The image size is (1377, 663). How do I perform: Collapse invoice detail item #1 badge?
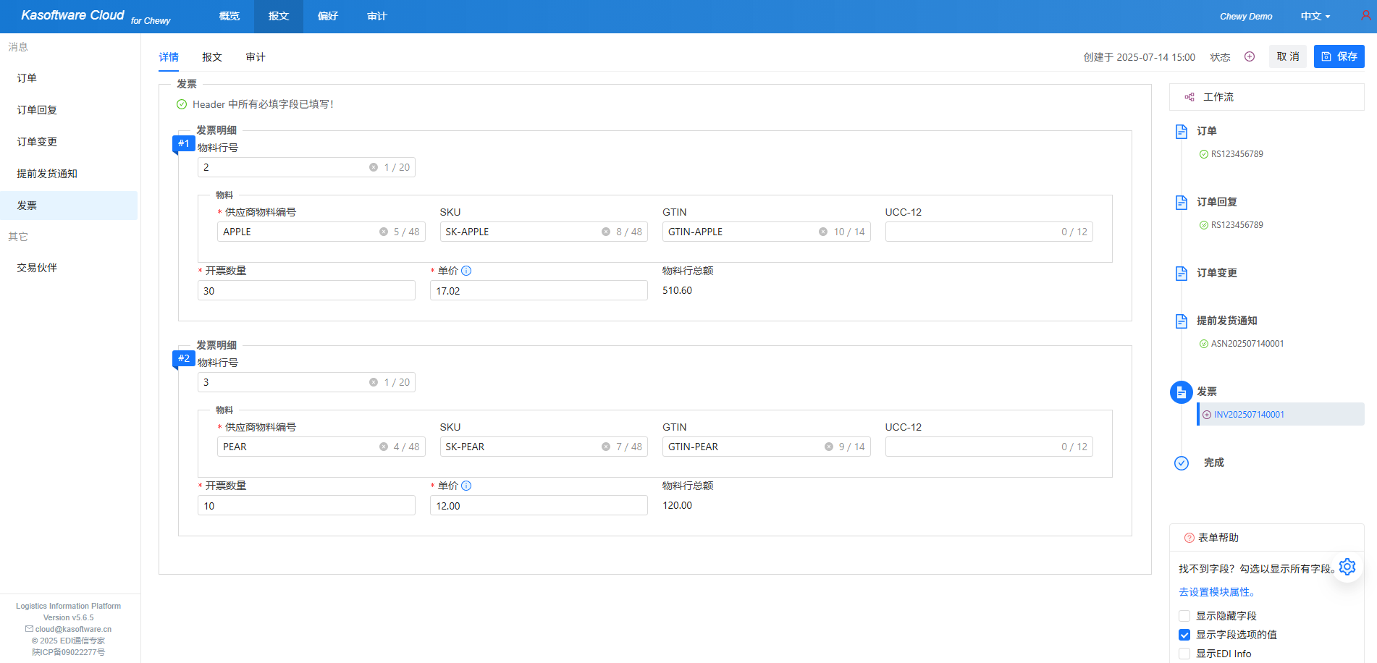pyautogui.click(x=184, y=143)
